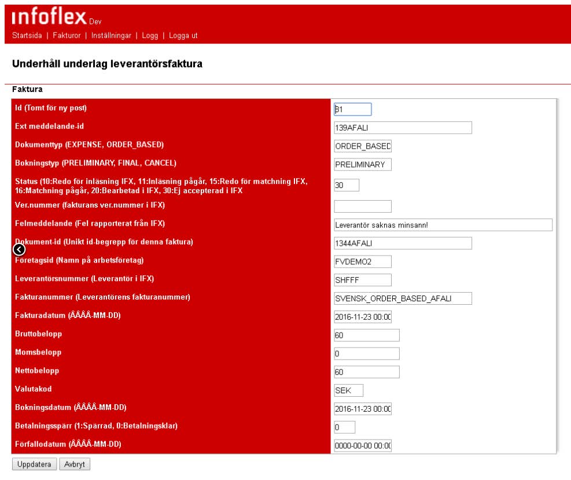
Task: Click the Status codes description label
Action: pyautogui.click(x=161, y=186)
